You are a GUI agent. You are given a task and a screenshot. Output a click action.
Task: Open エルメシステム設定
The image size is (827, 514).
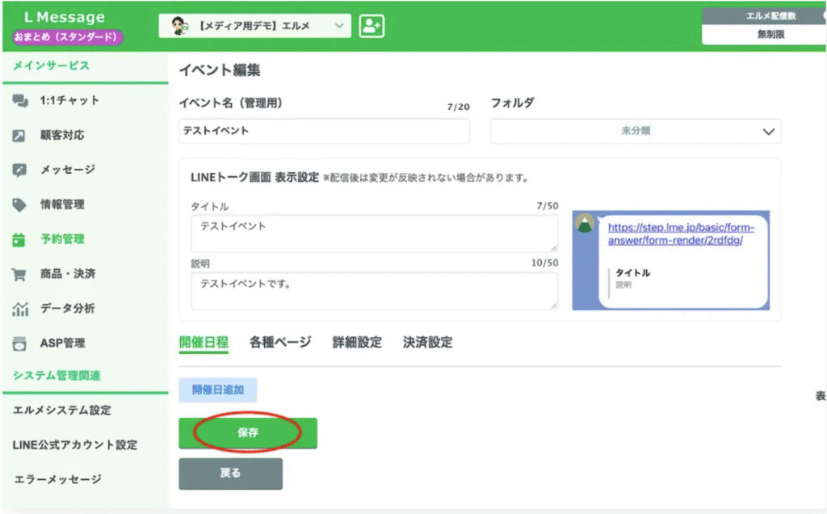(62, 411)
